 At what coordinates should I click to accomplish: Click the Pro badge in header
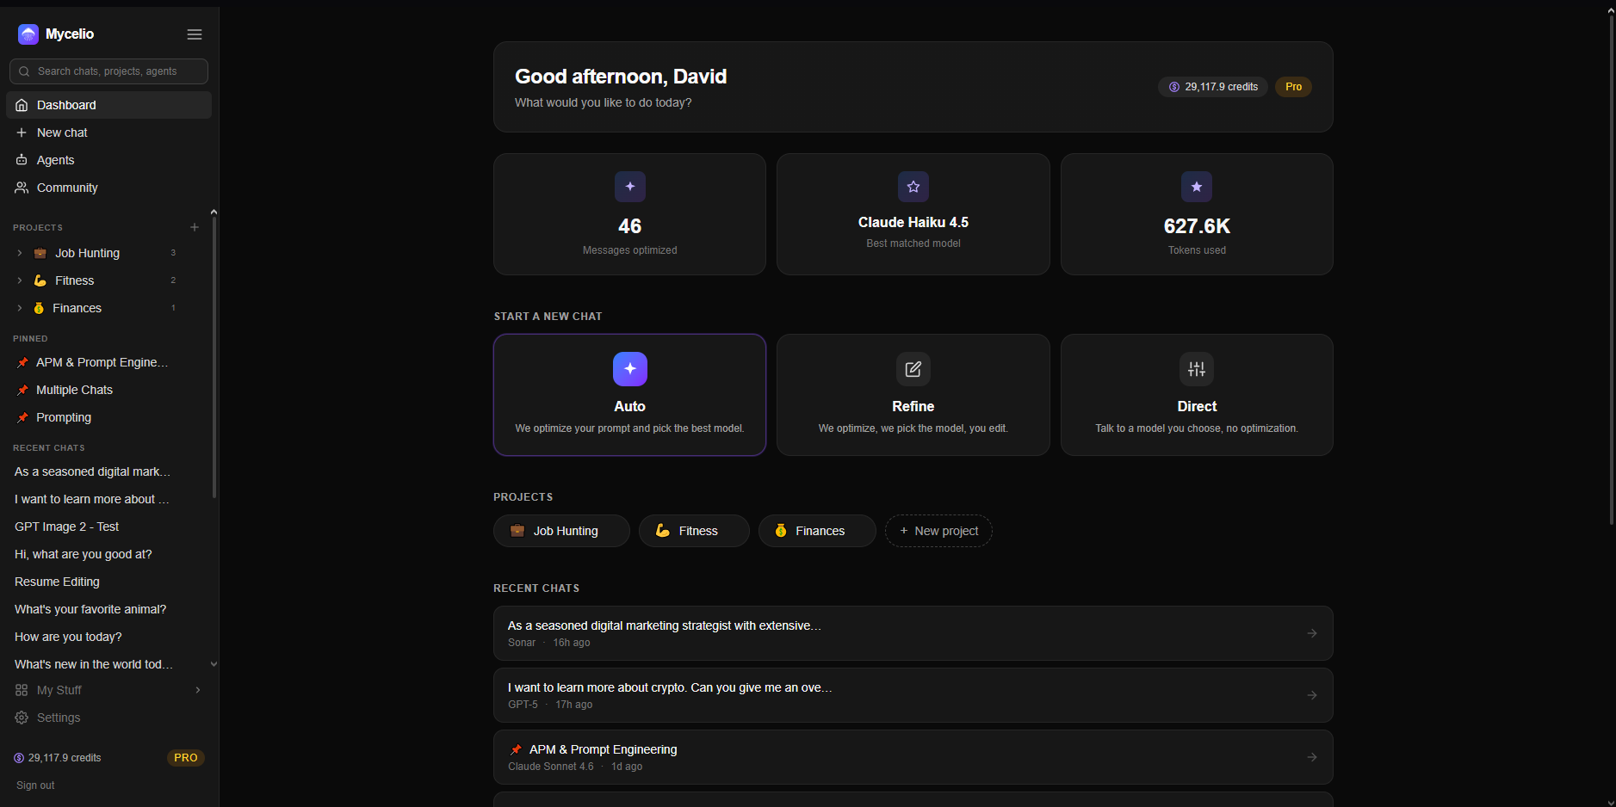coord(1293,87)
